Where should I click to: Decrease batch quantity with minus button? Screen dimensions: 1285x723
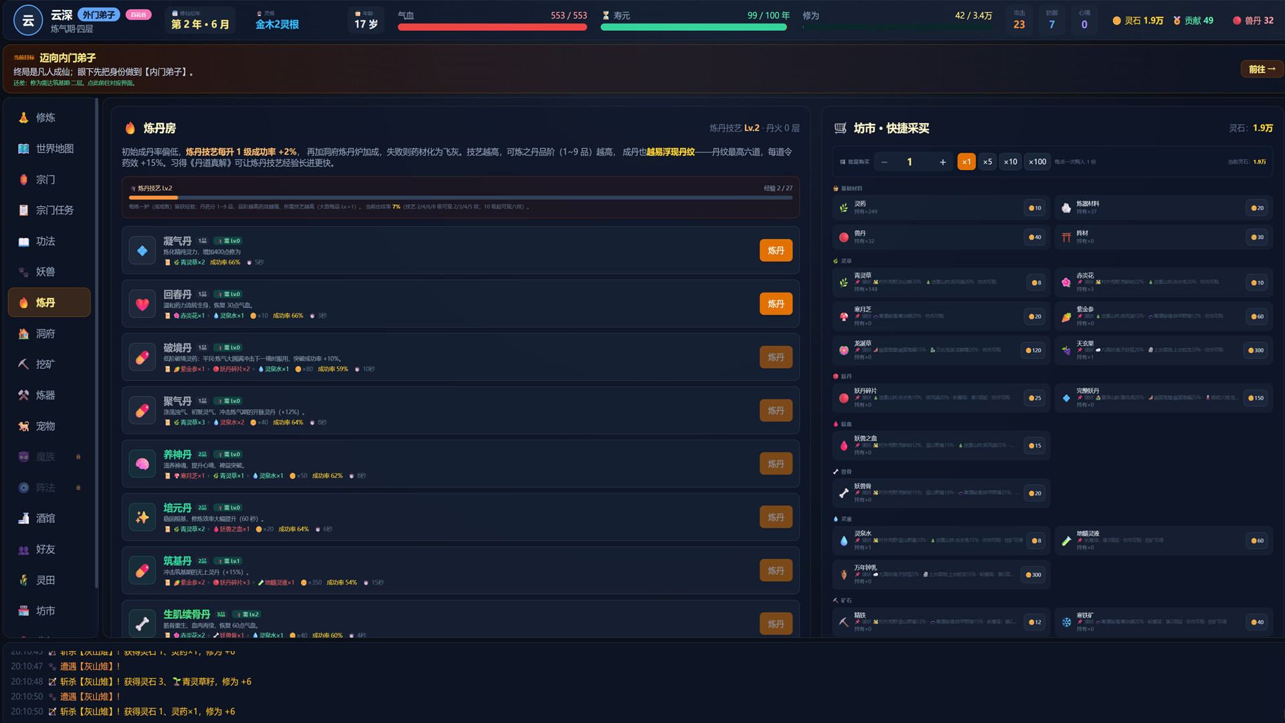[x=884, y=162]
